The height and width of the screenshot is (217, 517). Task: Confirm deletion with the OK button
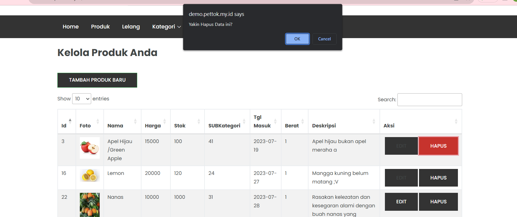pyautogui.click(x=297, y=39)
